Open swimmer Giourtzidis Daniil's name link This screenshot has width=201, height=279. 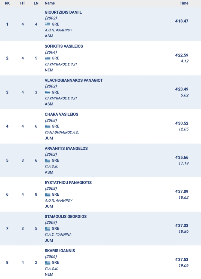(x=63, y=12)
